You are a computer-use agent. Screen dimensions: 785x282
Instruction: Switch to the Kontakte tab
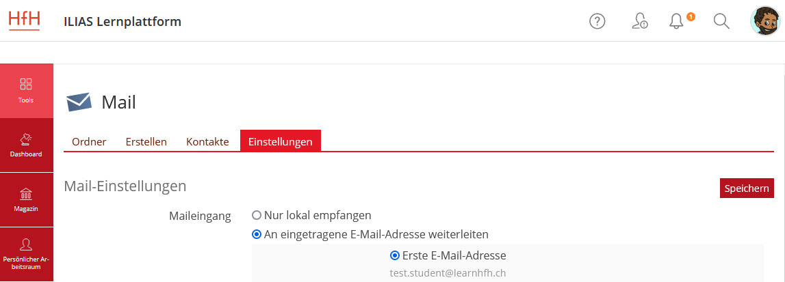pos(207,142)
